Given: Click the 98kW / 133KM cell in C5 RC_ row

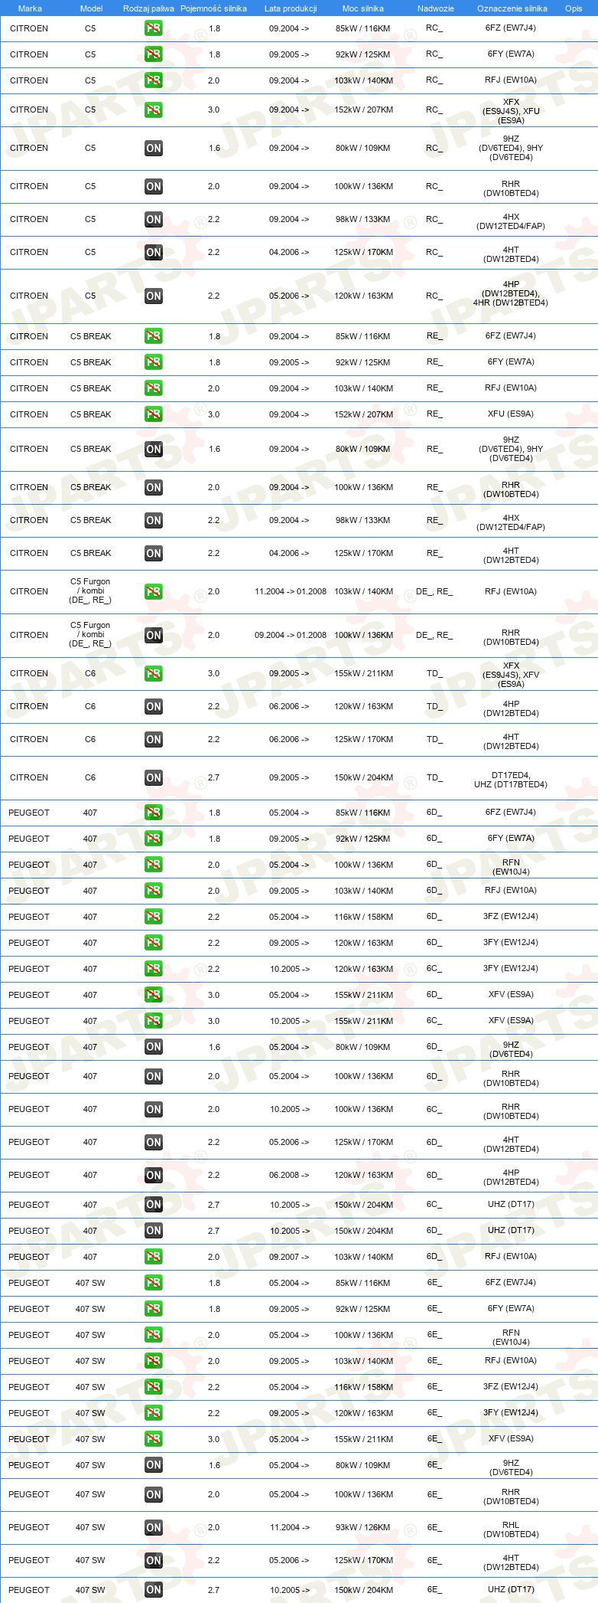Looking at the screenshot, I should coord(363,219).
